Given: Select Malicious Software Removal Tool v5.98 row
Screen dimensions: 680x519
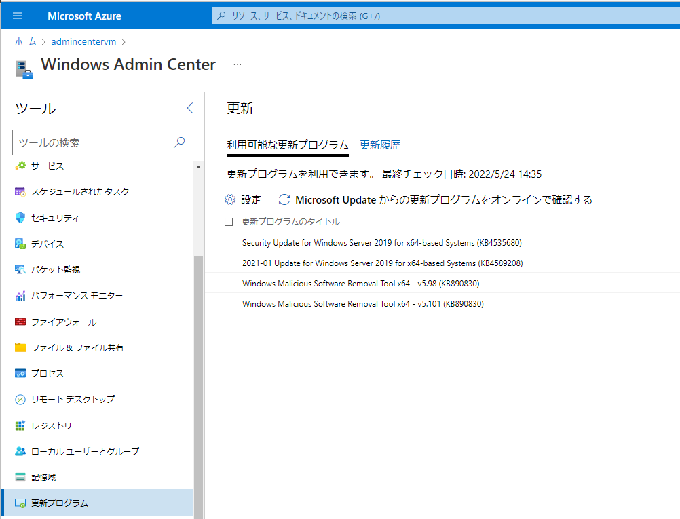Looking at the screenshot, I should coord(442,283).
